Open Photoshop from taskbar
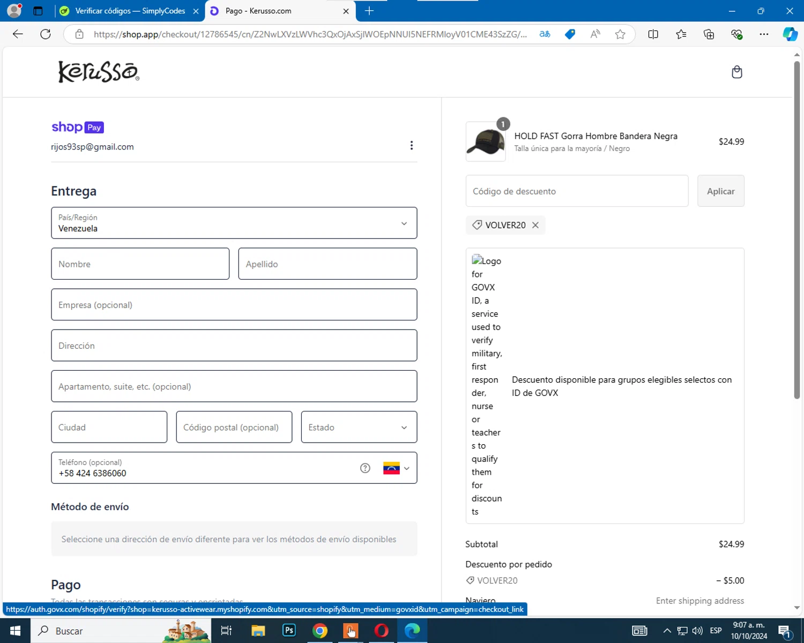 coord(289,631)
